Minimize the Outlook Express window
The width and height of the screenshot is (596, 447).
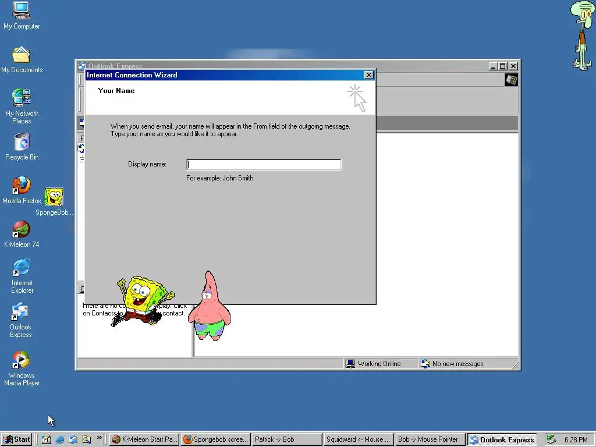pos(492,66)
